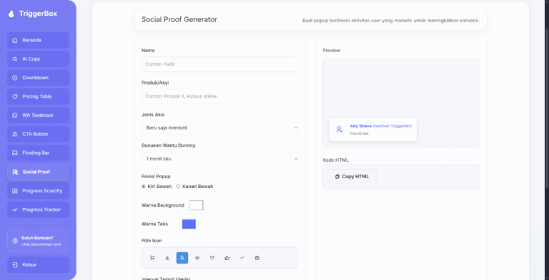Image resolution: width=549 pixels, height=280 pixels.
Task: Go to Pricing Table in sidebar
Action: coord(38,97)
